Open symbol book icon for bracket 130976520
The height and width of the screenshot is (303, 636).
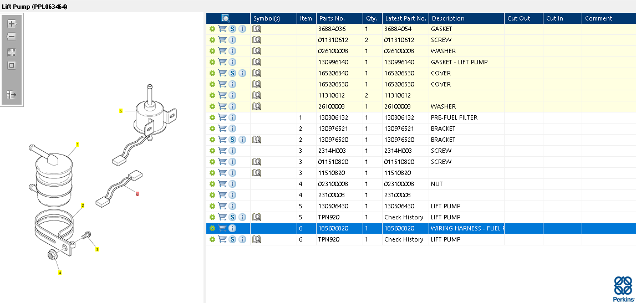click(x=256, y=140)
